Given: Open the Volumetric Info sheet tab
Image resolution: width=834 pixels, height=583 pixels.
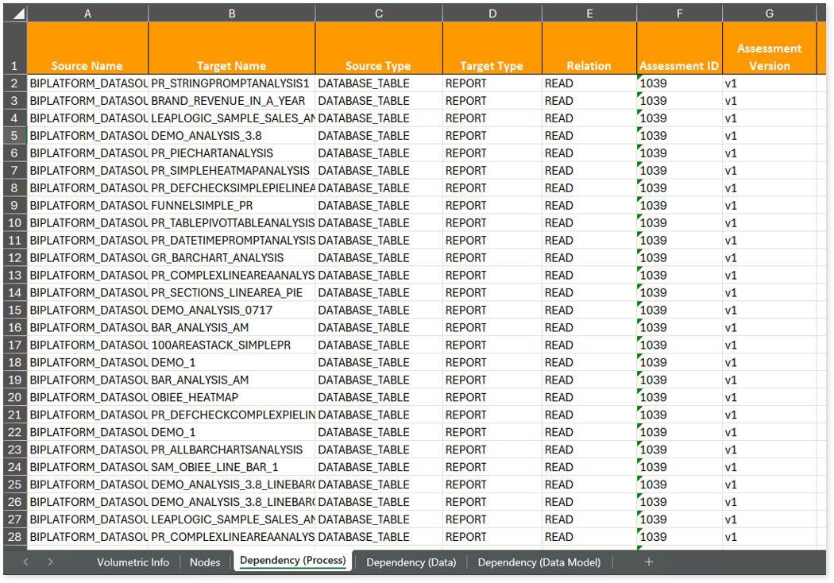Looking at the screenshot, I should [x=133, y=562].
